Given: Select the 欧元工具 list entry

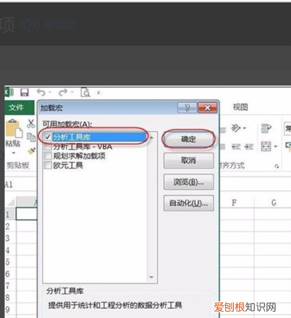Looking at the screenshot, I should (68, 165).
